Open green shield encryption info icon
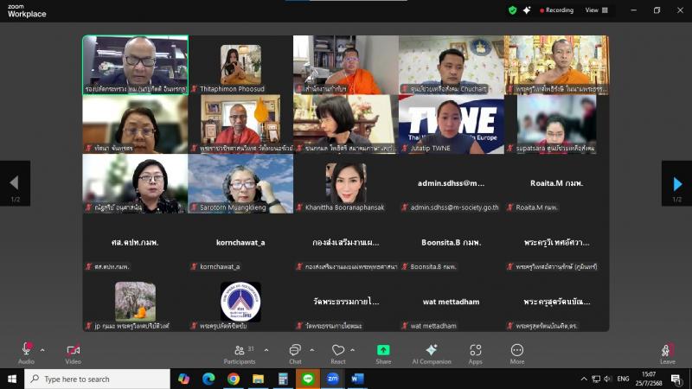 [512, 10]
